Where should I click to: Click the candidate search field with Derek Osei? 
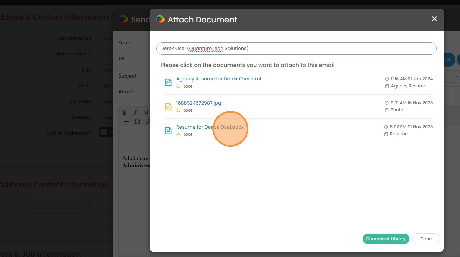click(x=296, y=49)
